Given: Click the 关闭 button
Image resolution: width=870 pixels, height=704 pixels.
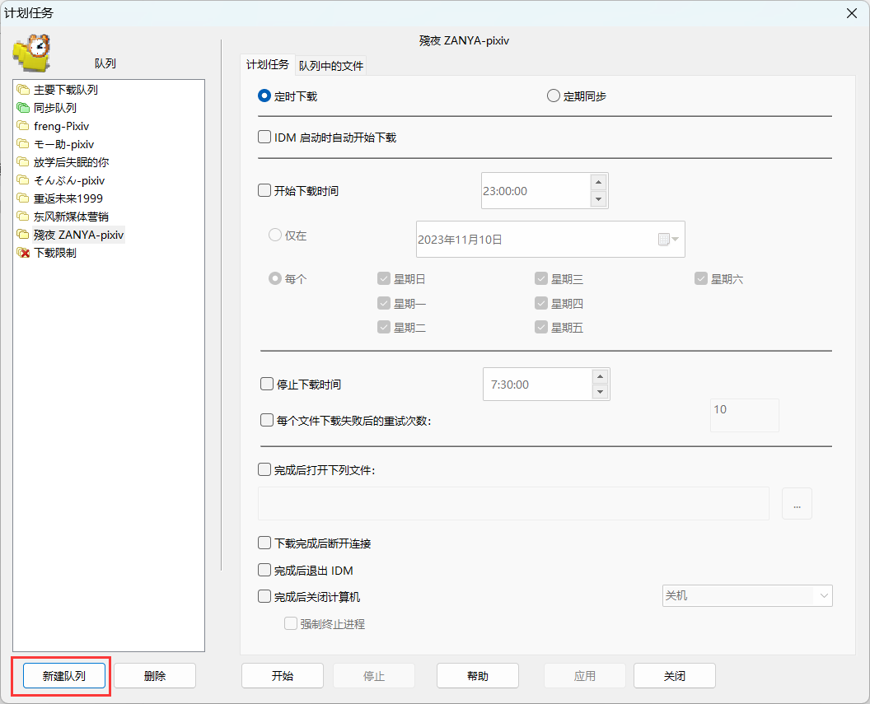Looking at the screenshot, I should (x=675, y=676).
